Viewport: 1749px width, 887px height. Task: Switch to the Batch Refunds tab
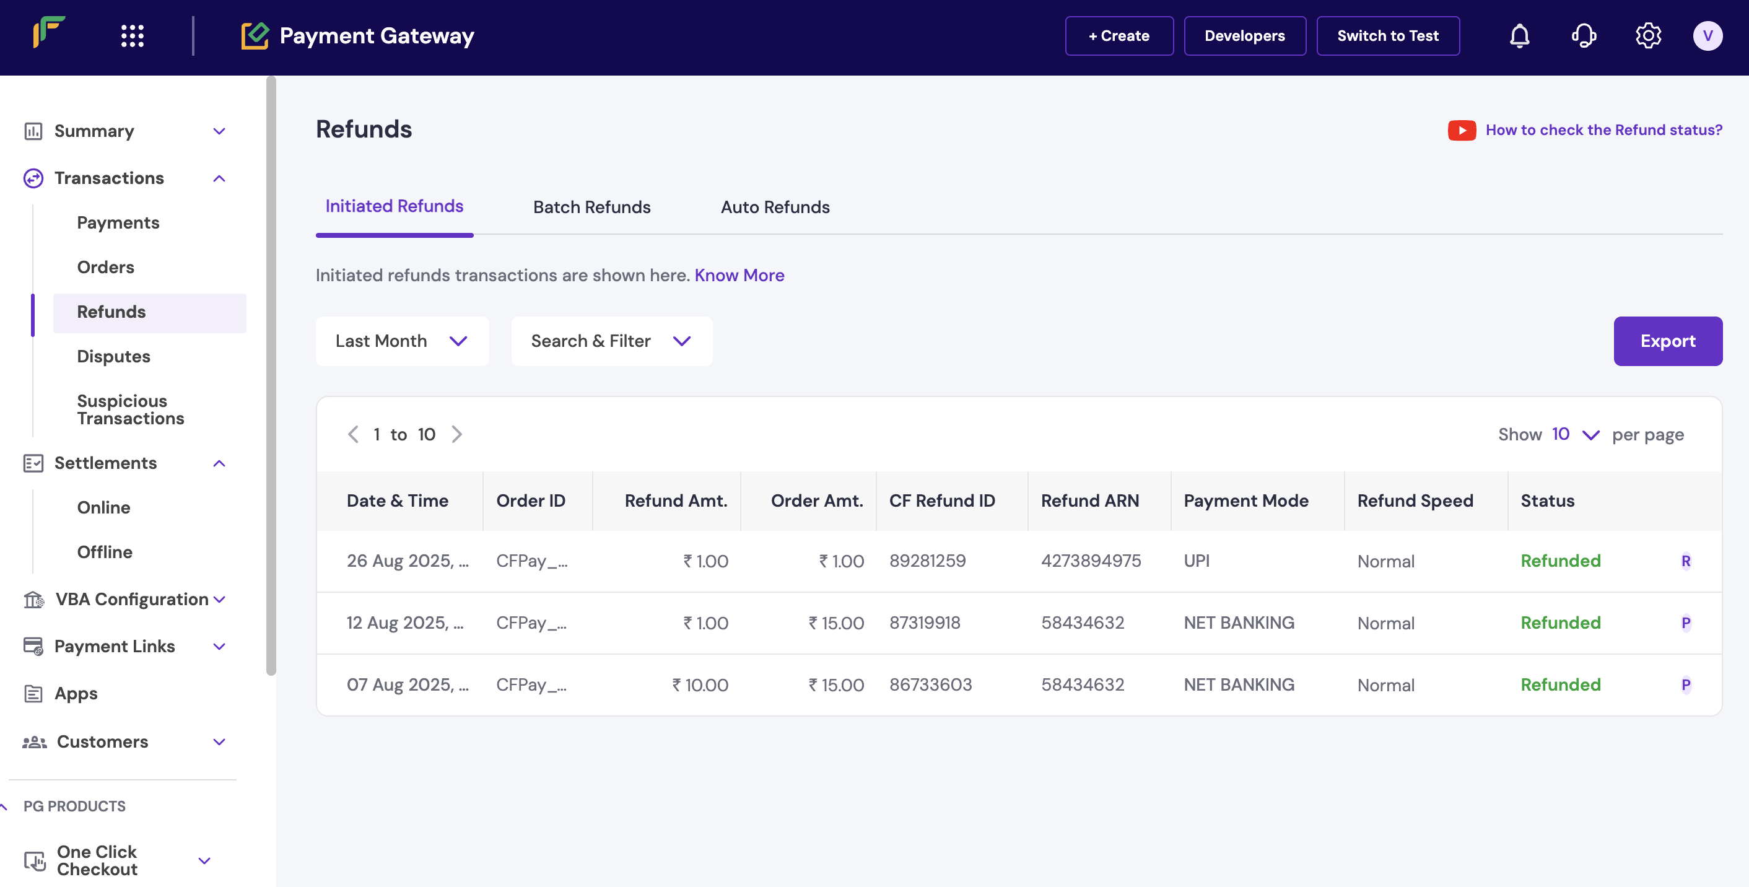point(591,207)
